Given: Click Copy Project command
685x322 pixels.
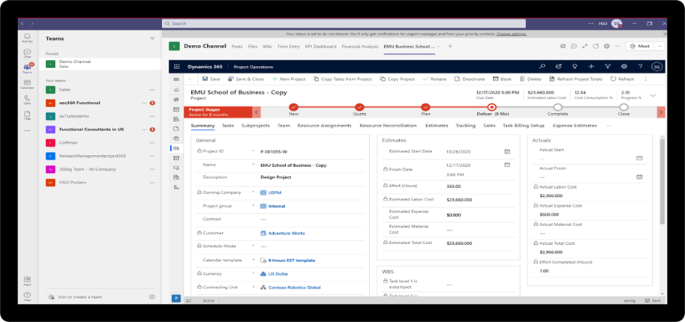Looking at the screenshot, I should click(x=397, y=79).
